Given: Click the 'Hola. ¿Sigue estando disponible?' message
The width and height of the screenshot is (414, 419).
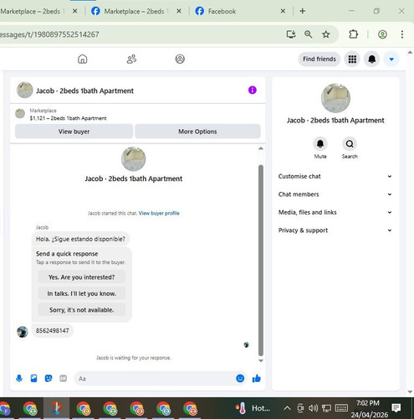Looking at the screenshot, I should point(80,239).
